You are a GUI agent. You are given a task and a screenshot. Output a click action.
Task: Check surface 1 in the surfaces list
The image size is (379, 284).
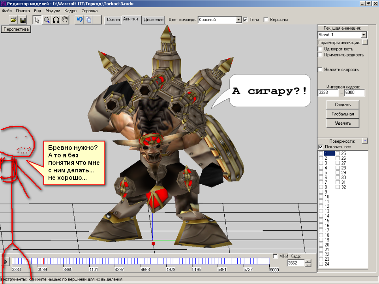pos(321,153)
